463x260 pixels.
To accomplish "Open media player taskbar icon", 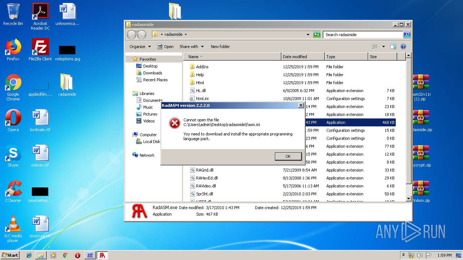I will point(53,255).
